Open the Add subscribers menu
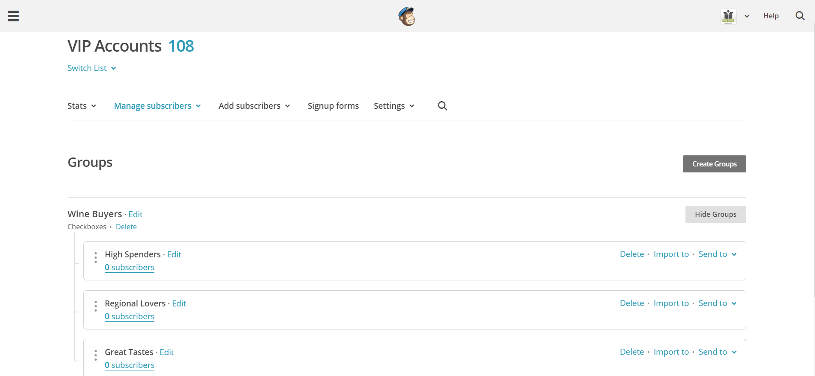 click(x=254, y=106)
